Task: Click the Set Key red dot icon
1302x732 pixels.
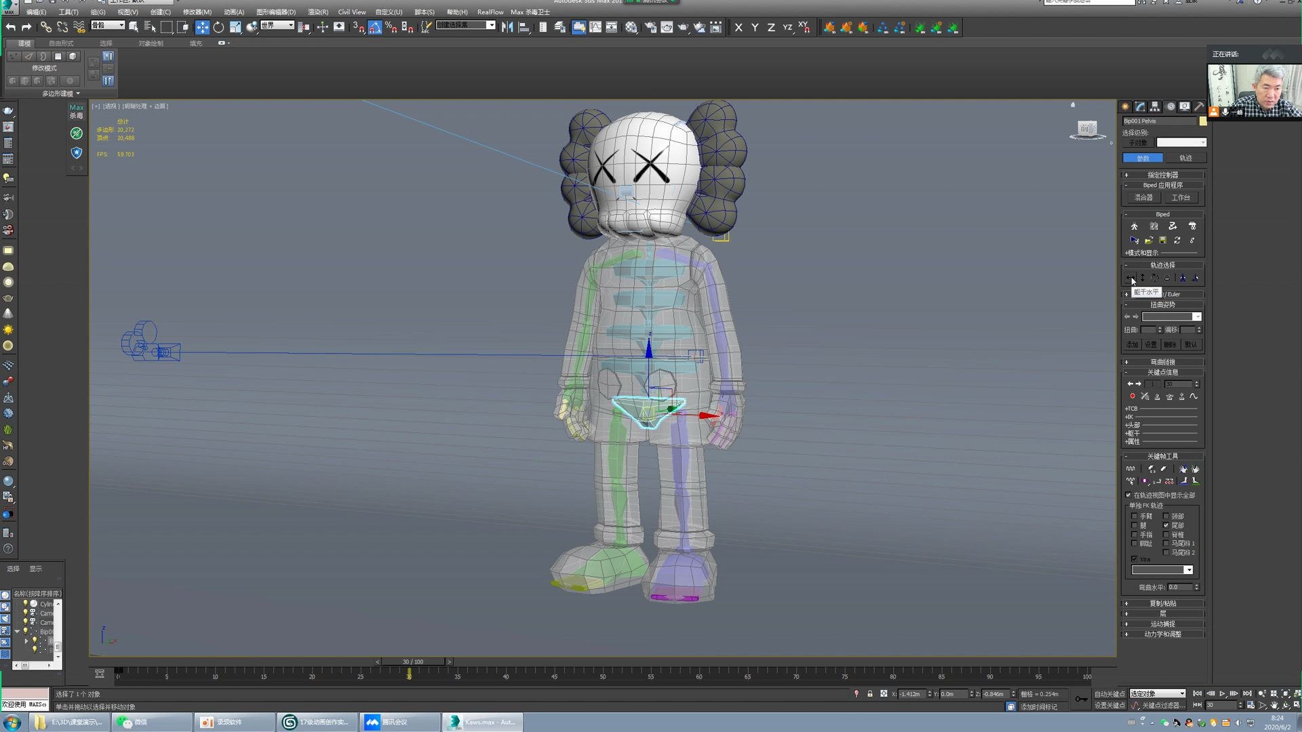Action: (x=1132, y=396)
